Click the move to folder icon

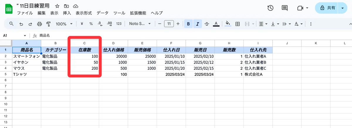[x=66, y=6]
